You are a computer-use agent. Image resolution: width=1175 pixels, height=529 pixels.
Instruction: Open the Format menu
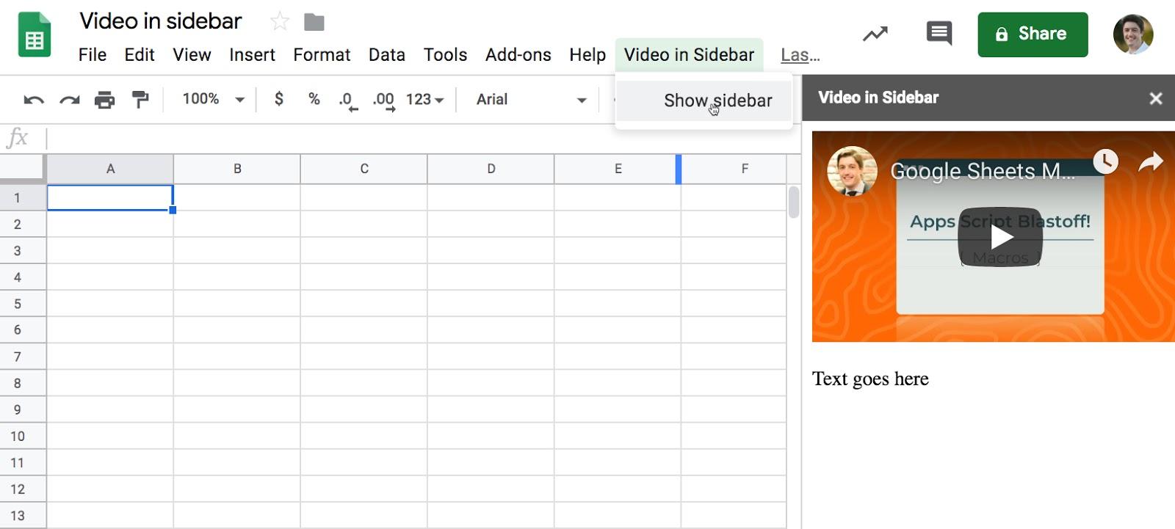coord(322,55)
